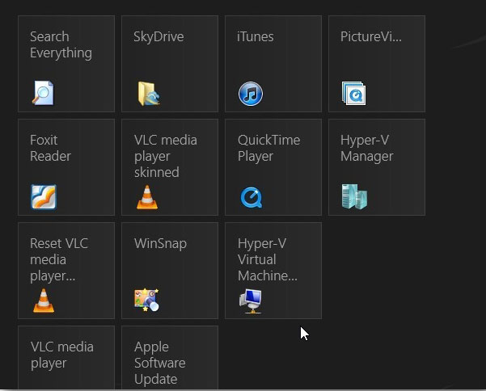Screen dimensions: 486x391
Task: Click the Foxit Reader tile title text
Action: click(x=50, y=148)
